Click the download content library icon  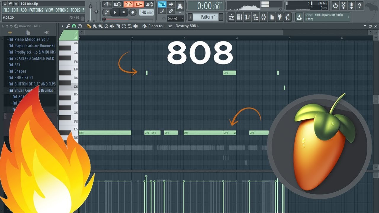tap(299, 17)
